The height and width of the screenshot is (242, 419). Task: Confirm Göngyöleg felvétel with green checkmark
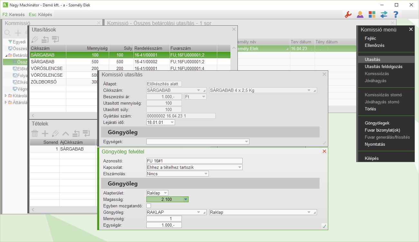pos(324,226)
